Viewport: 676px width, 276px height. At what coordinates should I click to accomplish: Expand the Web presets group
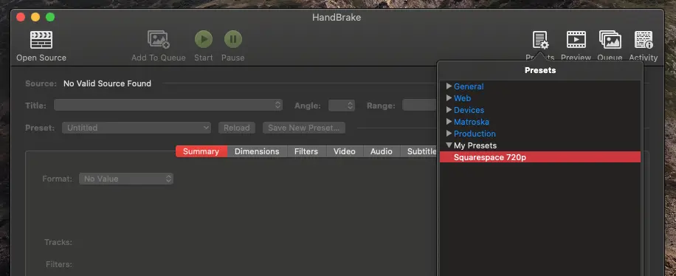[x=449, y=98]
